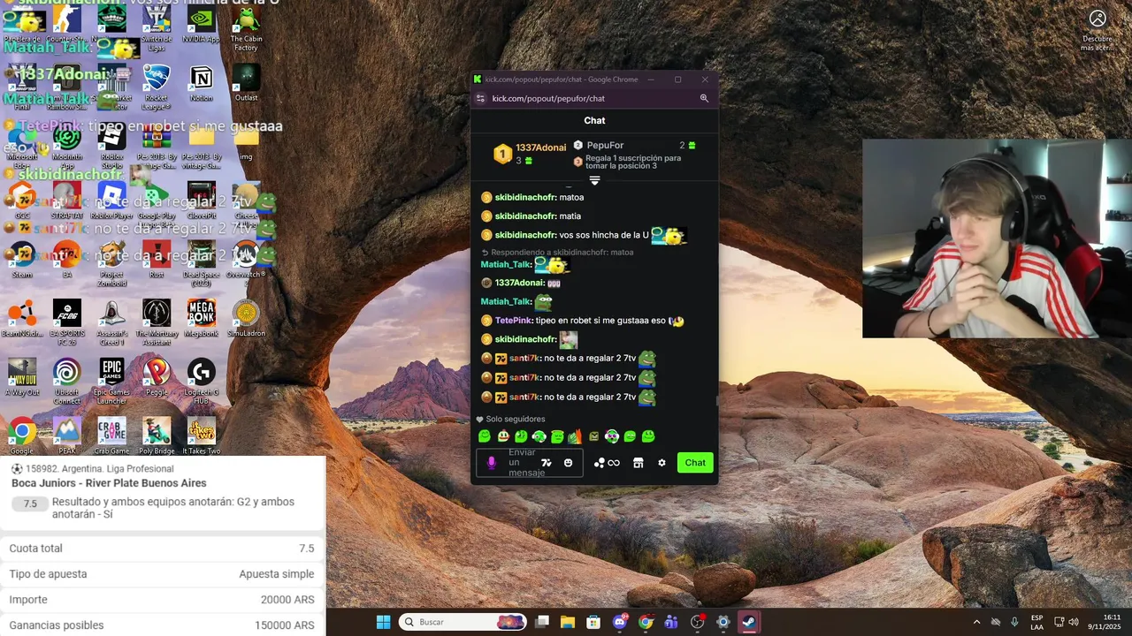1132x636 pixels.
Task: Click the Apuesta simple bet type value
Action: pyautogui.click(x=277, y=574)
